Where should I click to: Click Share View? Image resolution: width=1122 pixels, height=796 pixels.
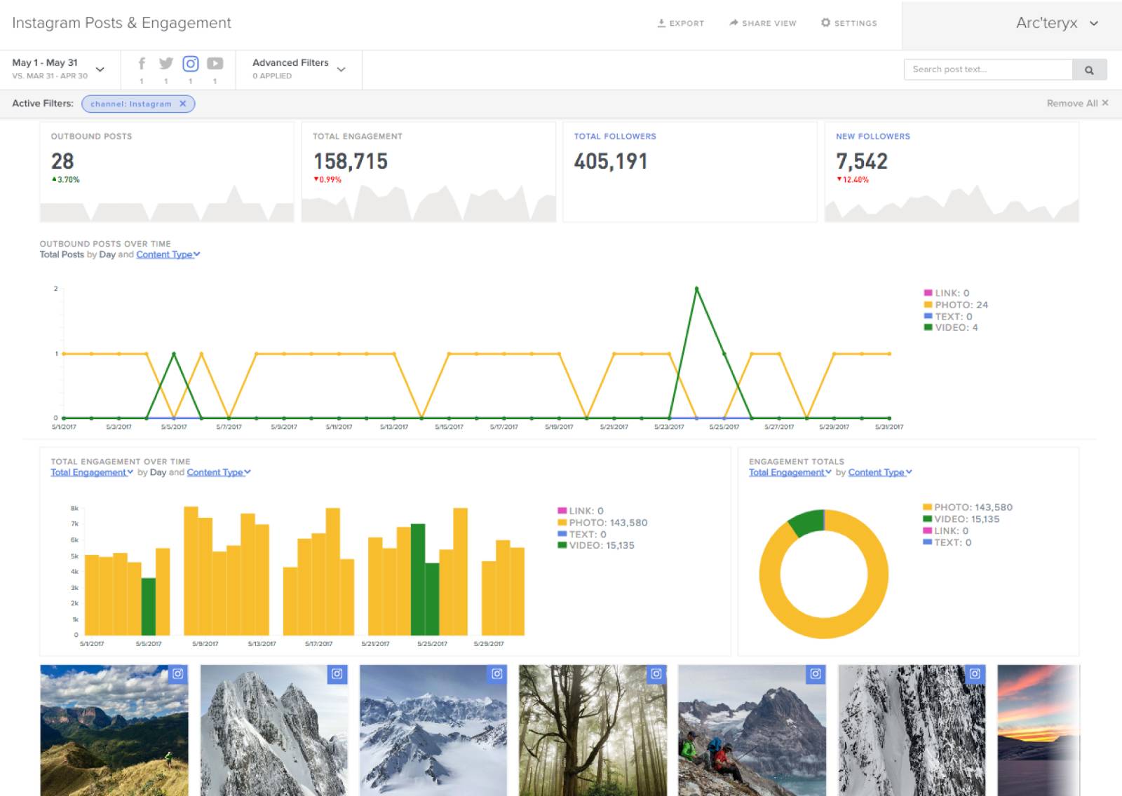(763, 23)
